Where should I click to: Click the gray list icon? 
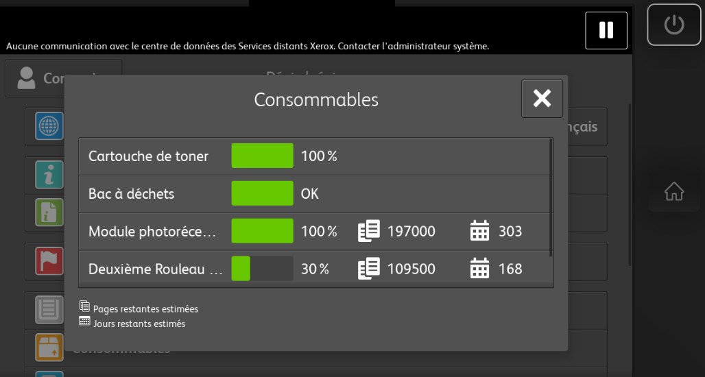[x=49, y=310]
